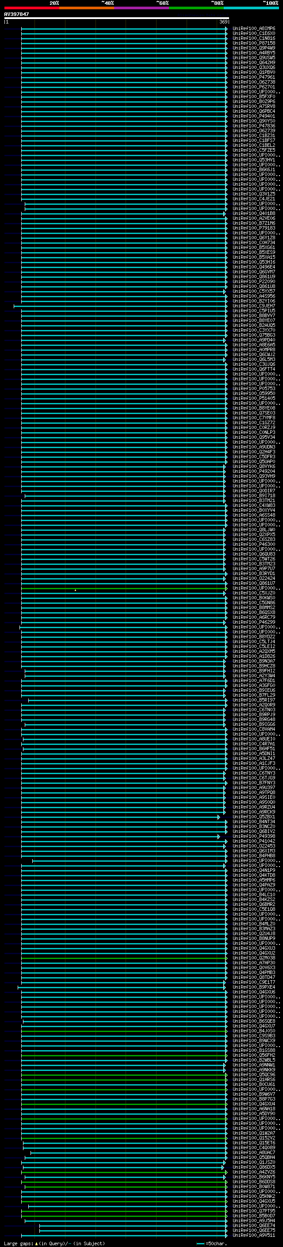Image resolution: width=283 pixels, height=1247 pixels.
Task: Select label UniRef100_B9FHI2
Action: 253,671
